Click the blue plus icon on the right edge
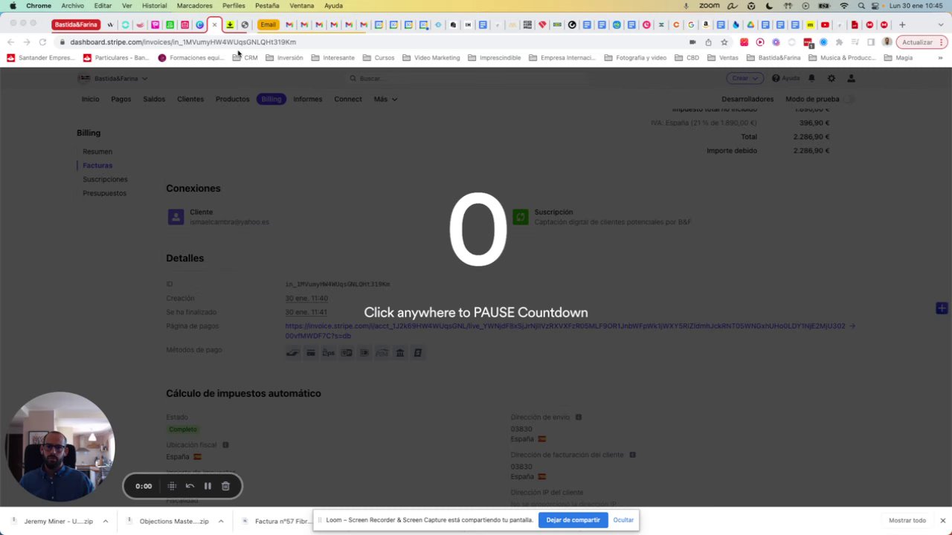 (942, 308)
